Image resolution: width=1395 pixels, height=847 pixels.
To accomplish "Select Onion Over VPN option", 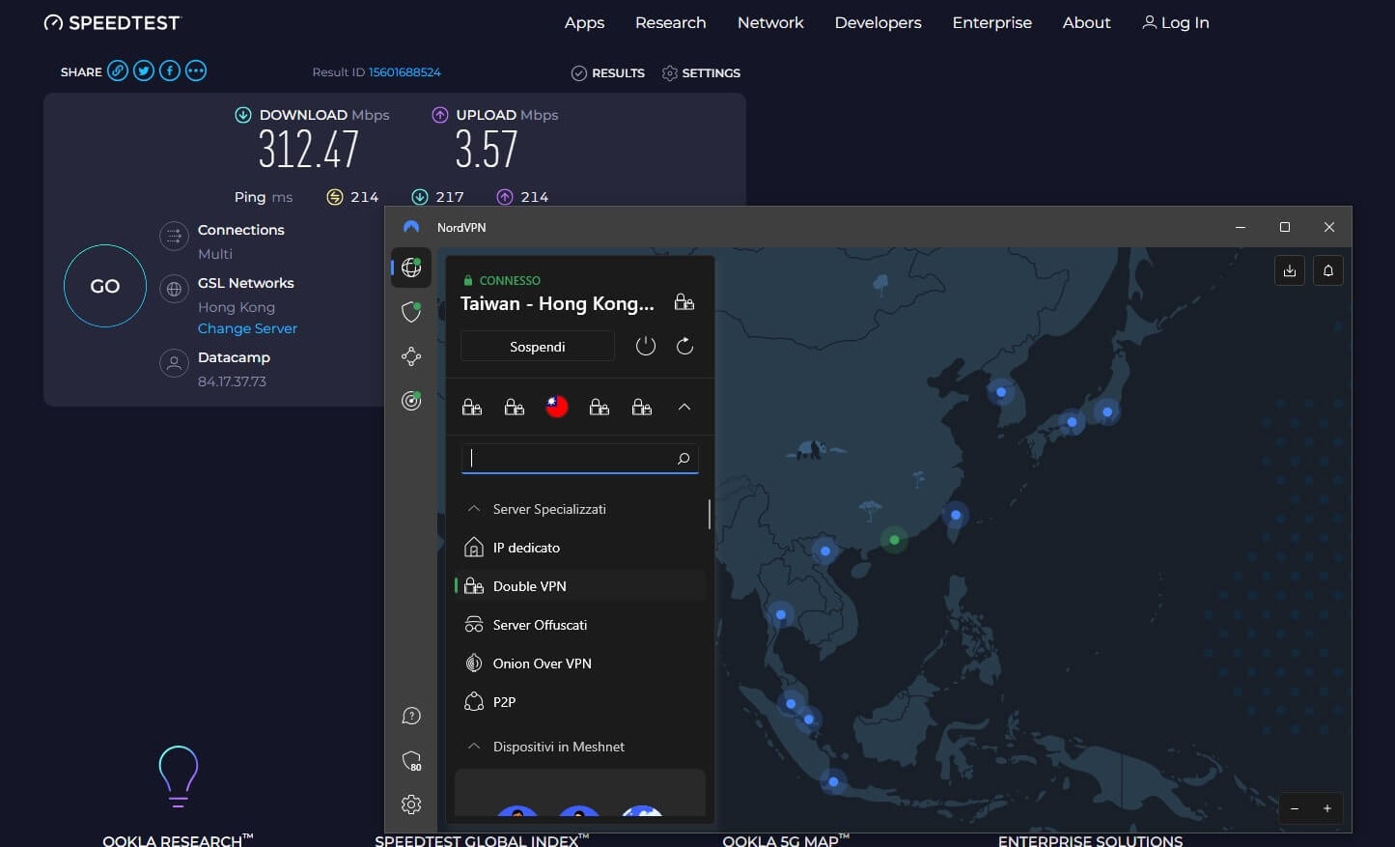I will (580, 663).
